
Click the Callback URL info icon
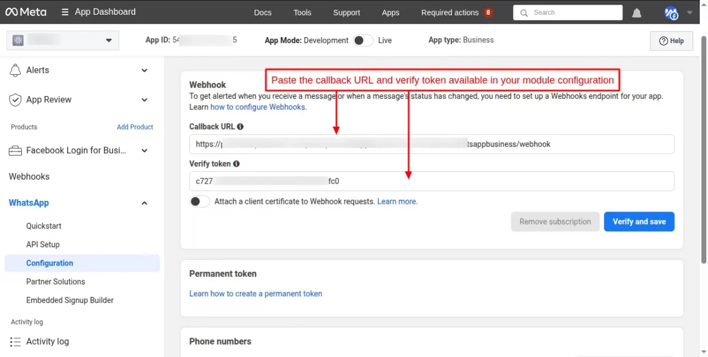coord(241,127)
